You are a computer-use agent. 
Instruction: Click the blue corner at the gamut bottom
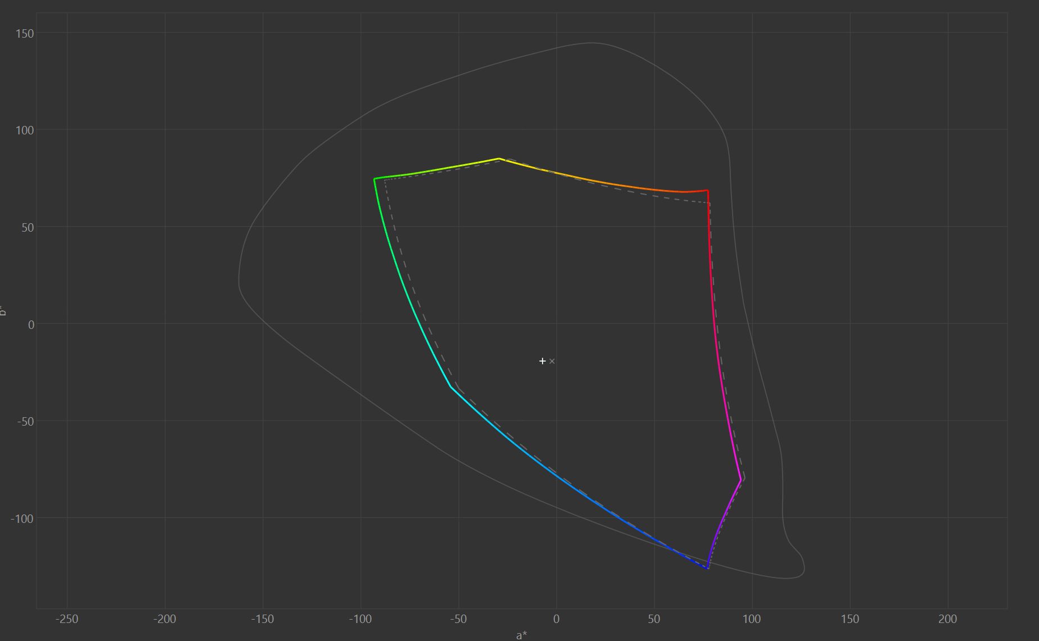(x=707, y=568)
